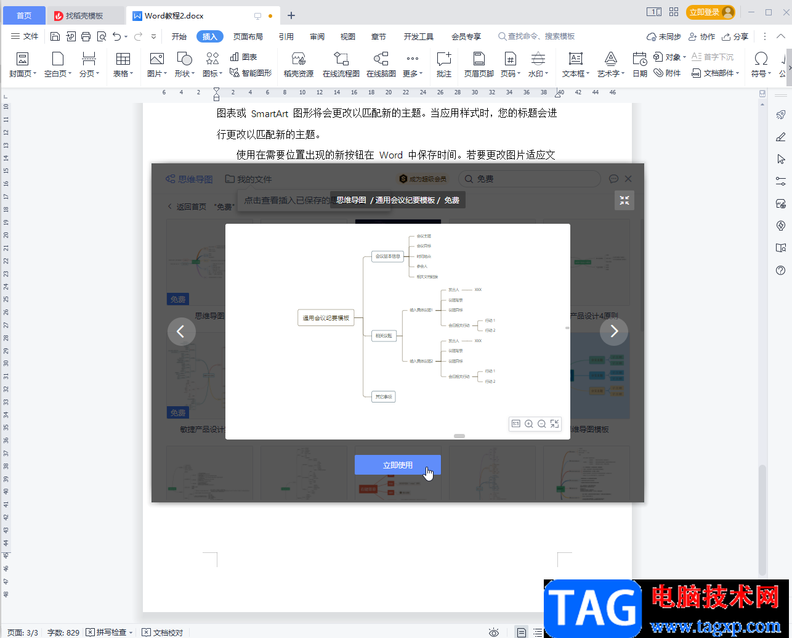This screenshot has width=792, height=638.
Task: Toggle spell check (拼写检查) in status bar
Action: coord(109,632)
